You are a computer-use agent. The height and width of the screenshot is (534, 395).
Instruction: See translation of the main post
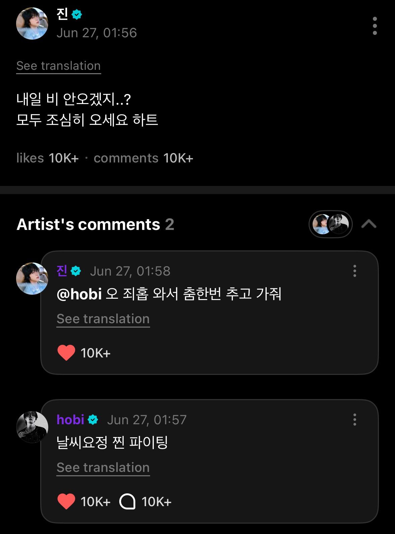click(59, 66)
